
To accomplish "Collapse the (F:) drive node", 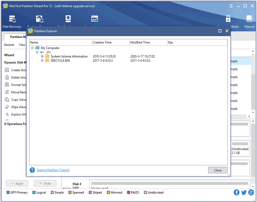I will point(37,52).
